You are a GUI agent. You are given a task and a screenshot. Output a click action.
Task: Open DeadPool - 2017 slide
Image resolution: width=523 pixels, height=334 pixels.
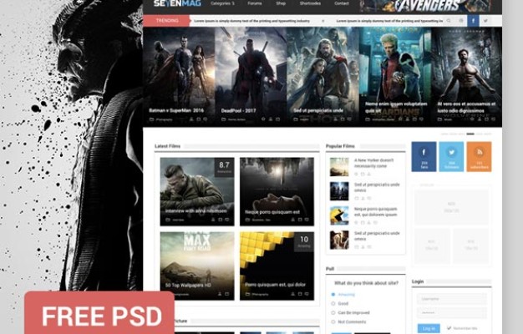[251, 77]
